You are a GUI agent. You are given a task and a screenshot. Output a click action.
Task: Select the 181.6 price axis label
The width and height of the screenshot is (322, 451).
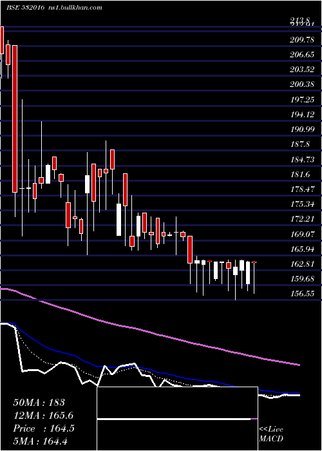point(300,175)
